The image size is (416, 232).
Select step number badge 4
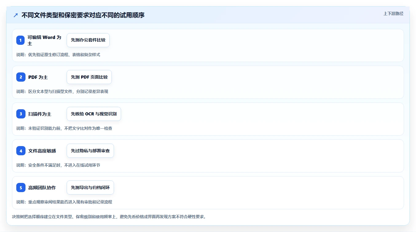[x=21, y=151]
